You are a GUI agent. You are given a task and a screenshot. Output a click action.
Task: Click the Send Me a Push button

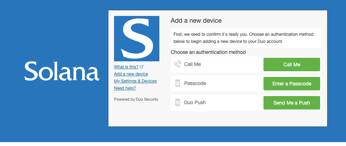(x=291, y=103)
